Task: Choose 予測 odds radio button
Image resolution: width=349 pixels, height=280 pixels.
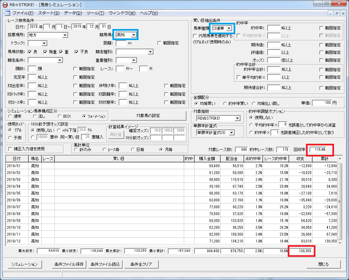Action: click(10, 138)
